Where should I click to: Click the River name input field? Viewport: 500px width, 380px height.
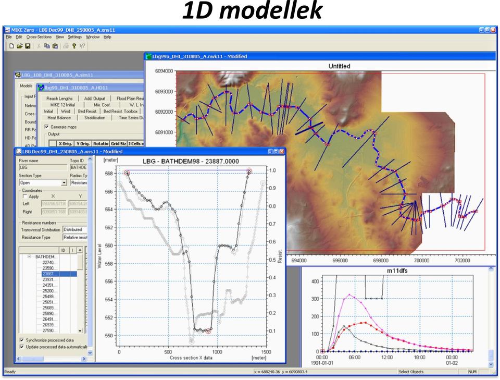(x=43, y=167)
